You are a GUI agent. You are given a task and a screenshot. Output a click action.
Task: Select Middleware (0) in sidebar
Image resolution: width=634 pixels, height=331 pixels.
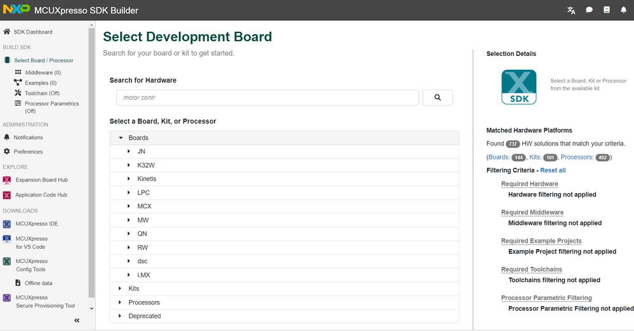(43, 72)
